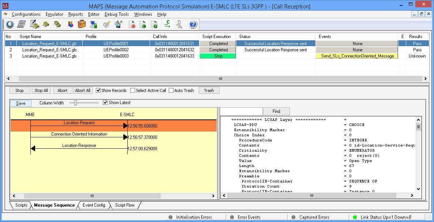The height and width of the screenshot is (222, 434).
Task: Click the double stacked telephones icon
Action: (57, 24)
